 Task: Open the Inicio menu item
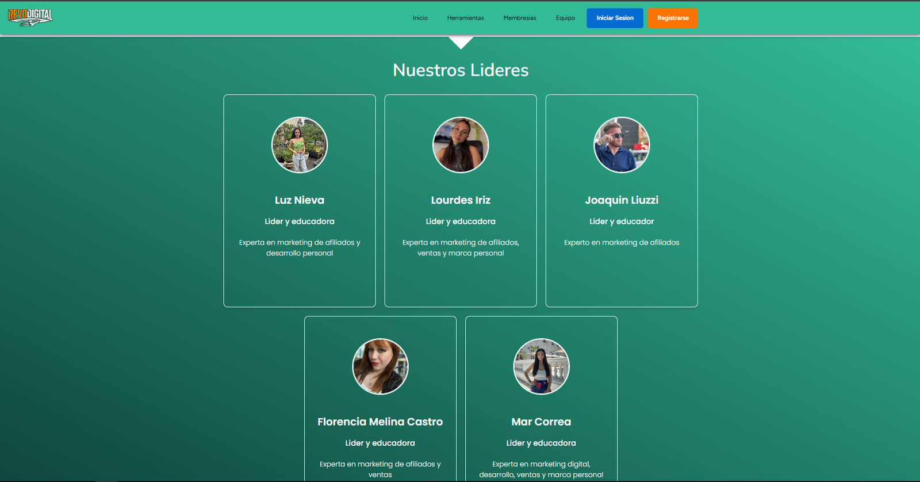420,18
